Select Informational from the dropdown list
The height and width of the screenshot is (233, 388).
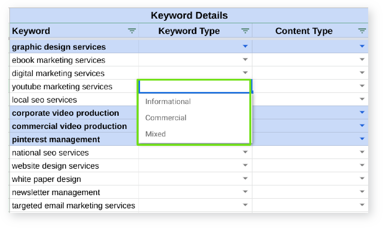[x=168, y=102]
